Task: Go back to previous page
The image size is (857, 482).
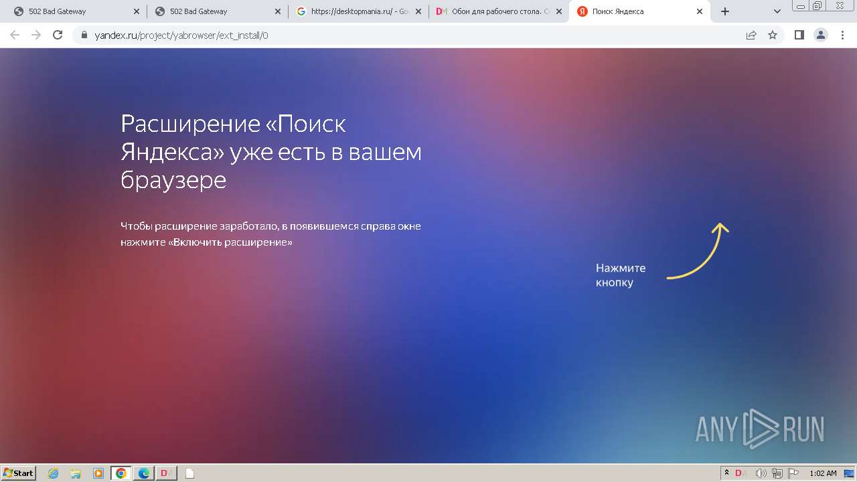Action: [x=14, y=35]
